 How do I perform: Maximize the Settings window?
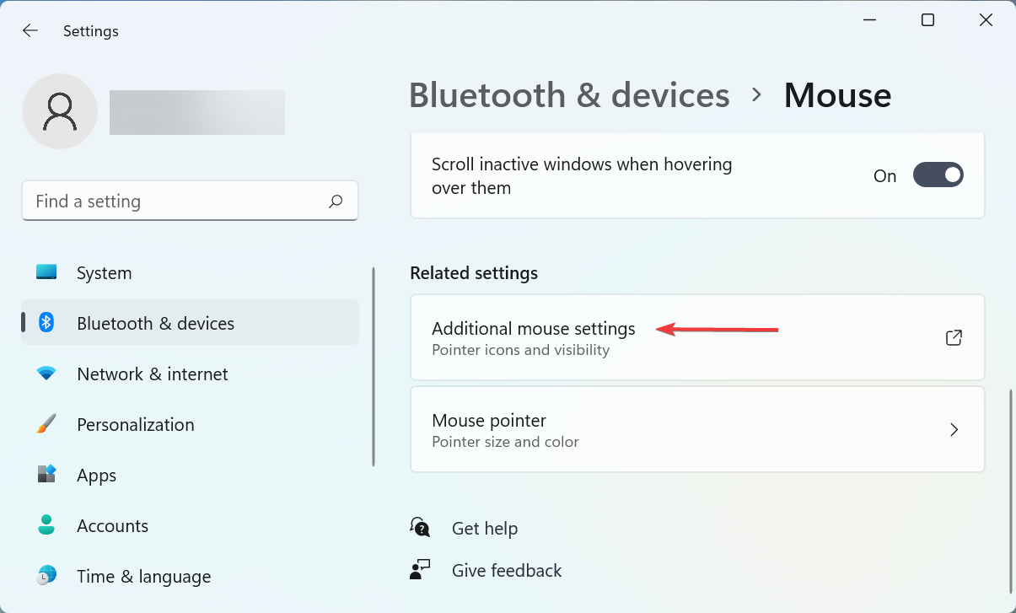pos(927,20)
